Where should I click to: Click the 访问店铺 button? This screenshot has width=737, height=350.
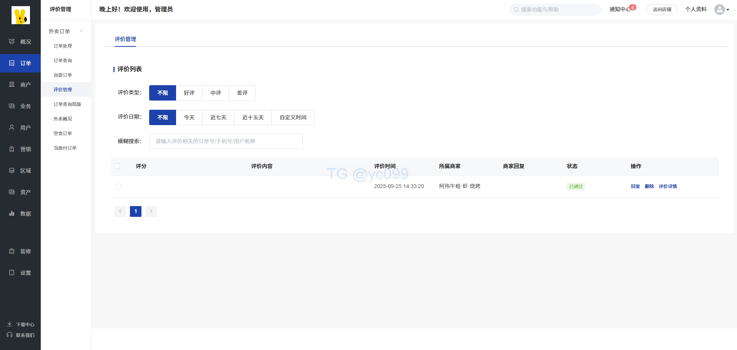pyautogui.click(x=662, y=10)
